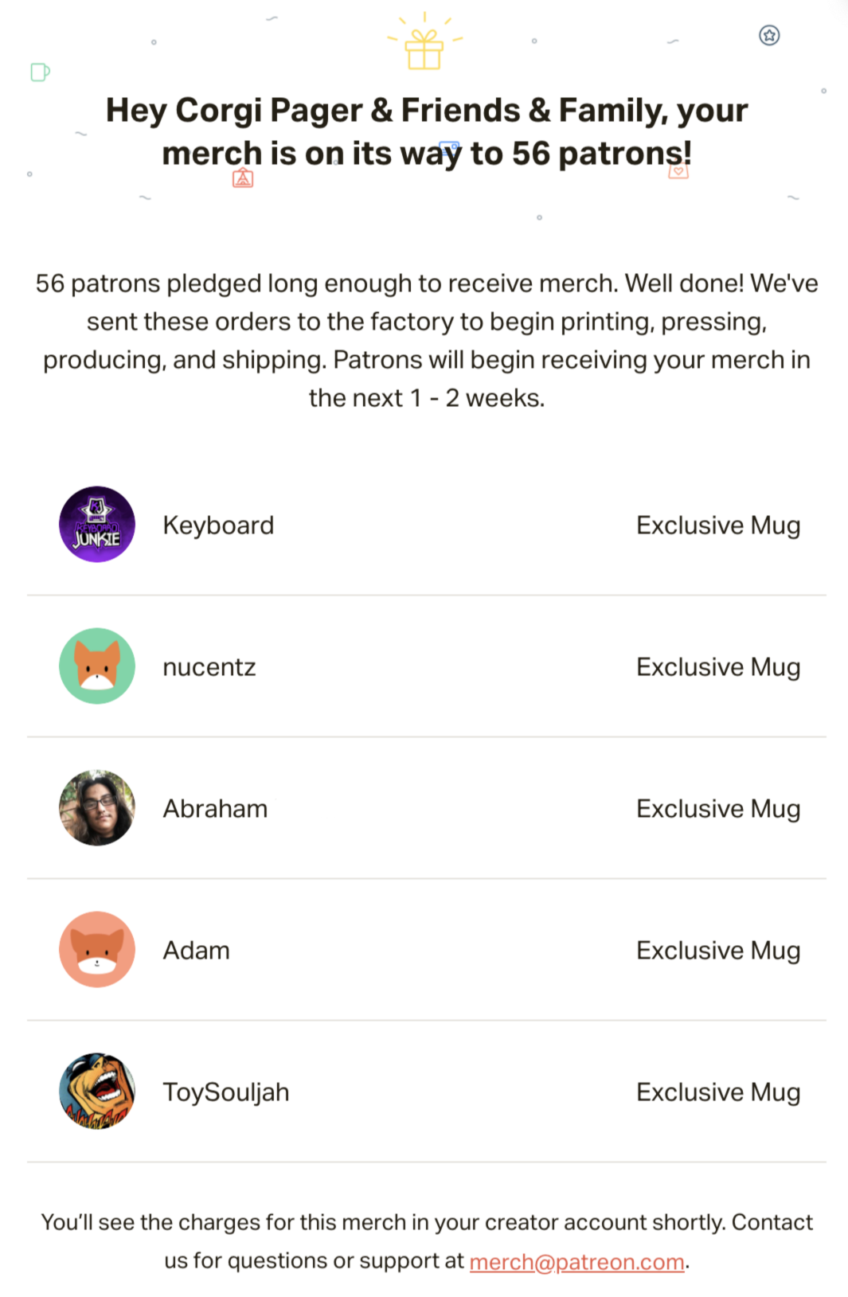Click the yellow gift box icon

(424, 49)
